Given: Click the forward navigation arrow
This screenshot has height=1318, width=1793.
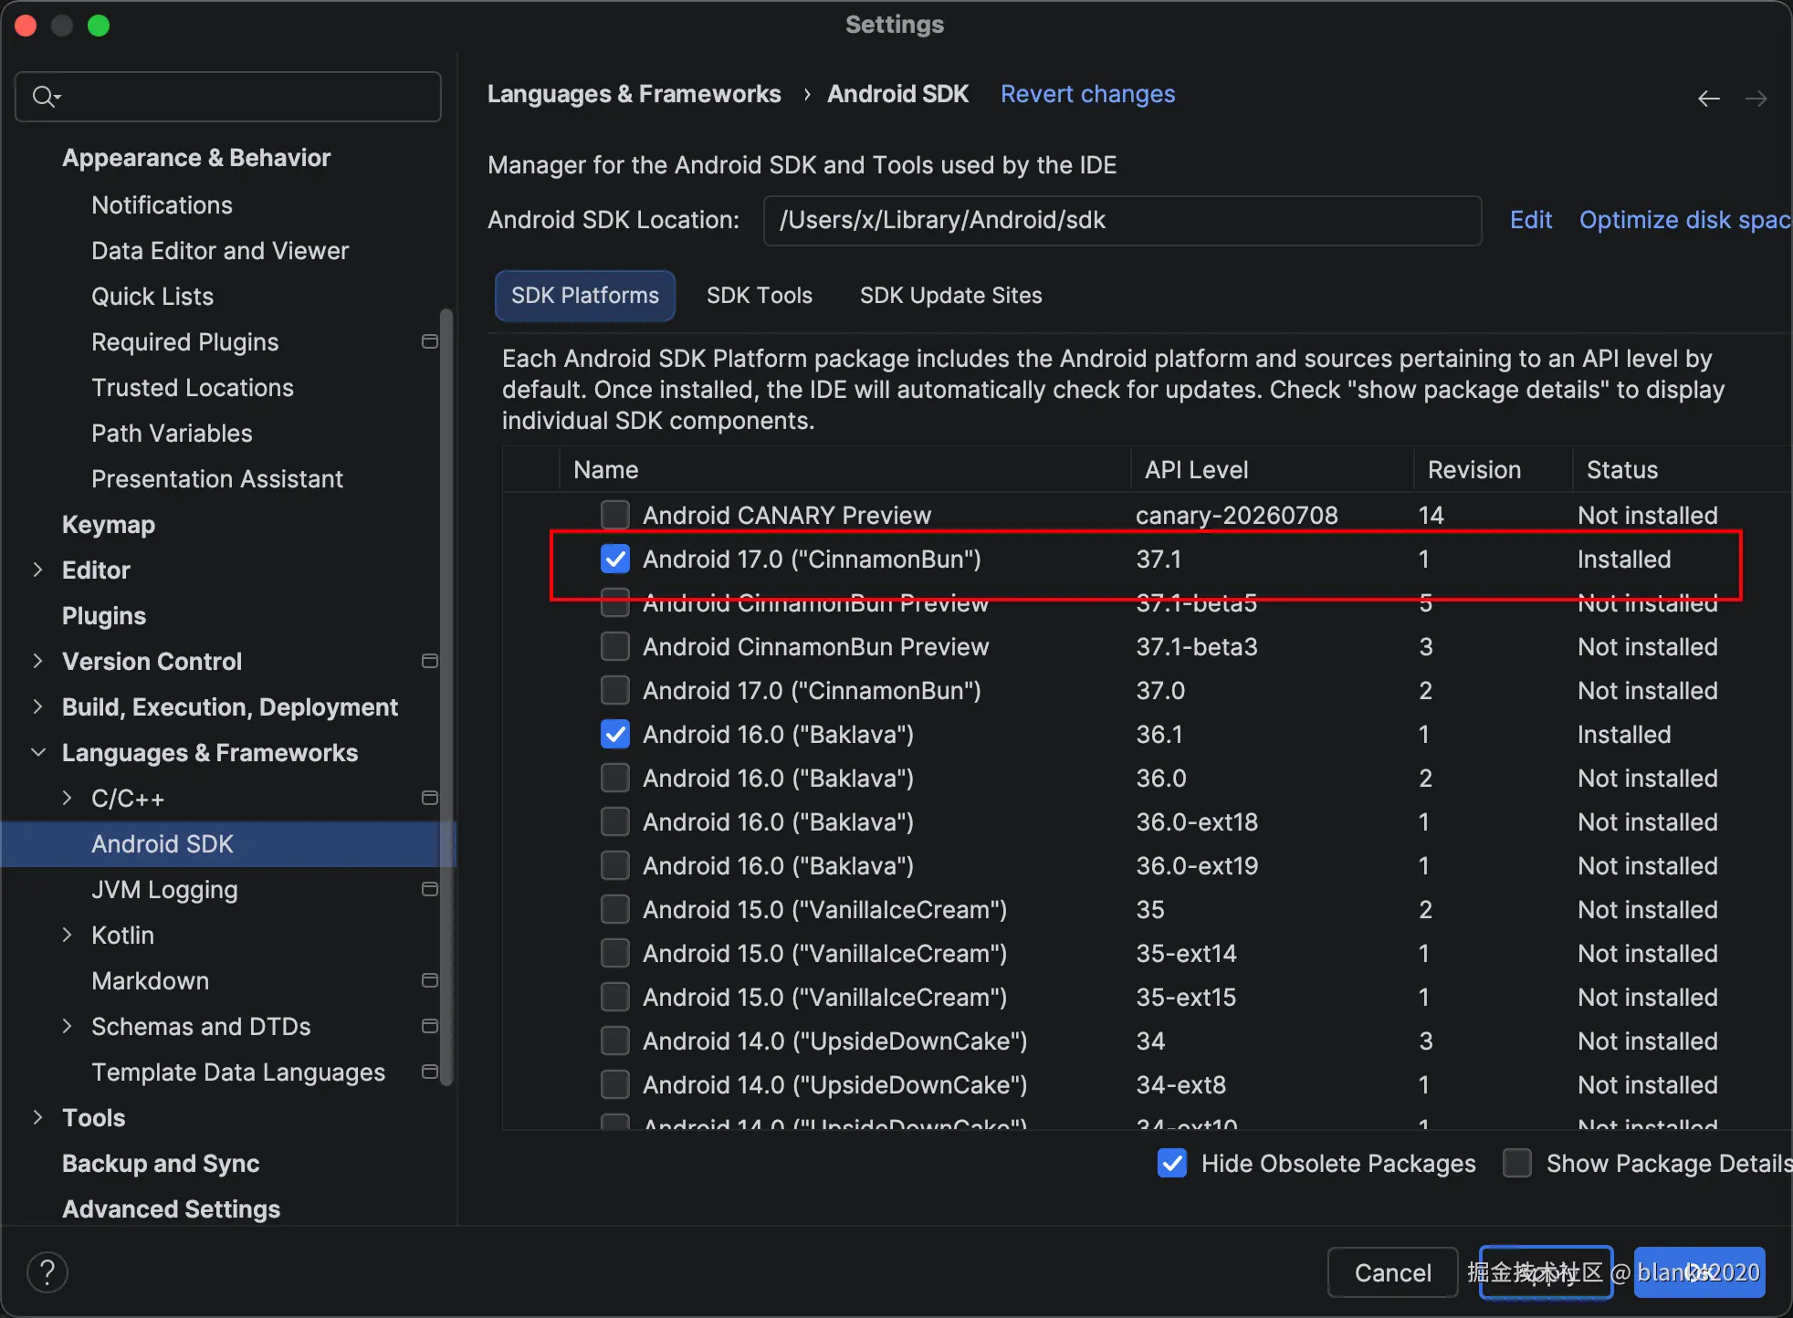Looking at the screenshot, I should click(1756, 98).
